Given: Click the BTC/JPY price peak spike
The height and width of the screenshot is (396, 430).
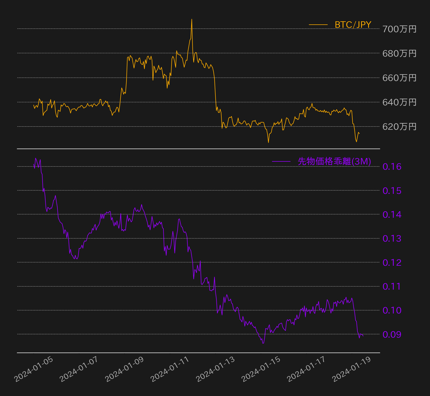Looking at the screenshot, I should [192, 20].
